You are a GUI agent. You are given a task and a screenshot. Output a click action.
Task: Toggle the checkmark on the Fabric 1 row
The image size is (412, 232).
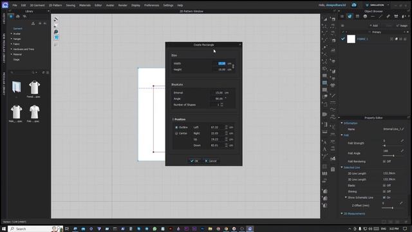343,39
